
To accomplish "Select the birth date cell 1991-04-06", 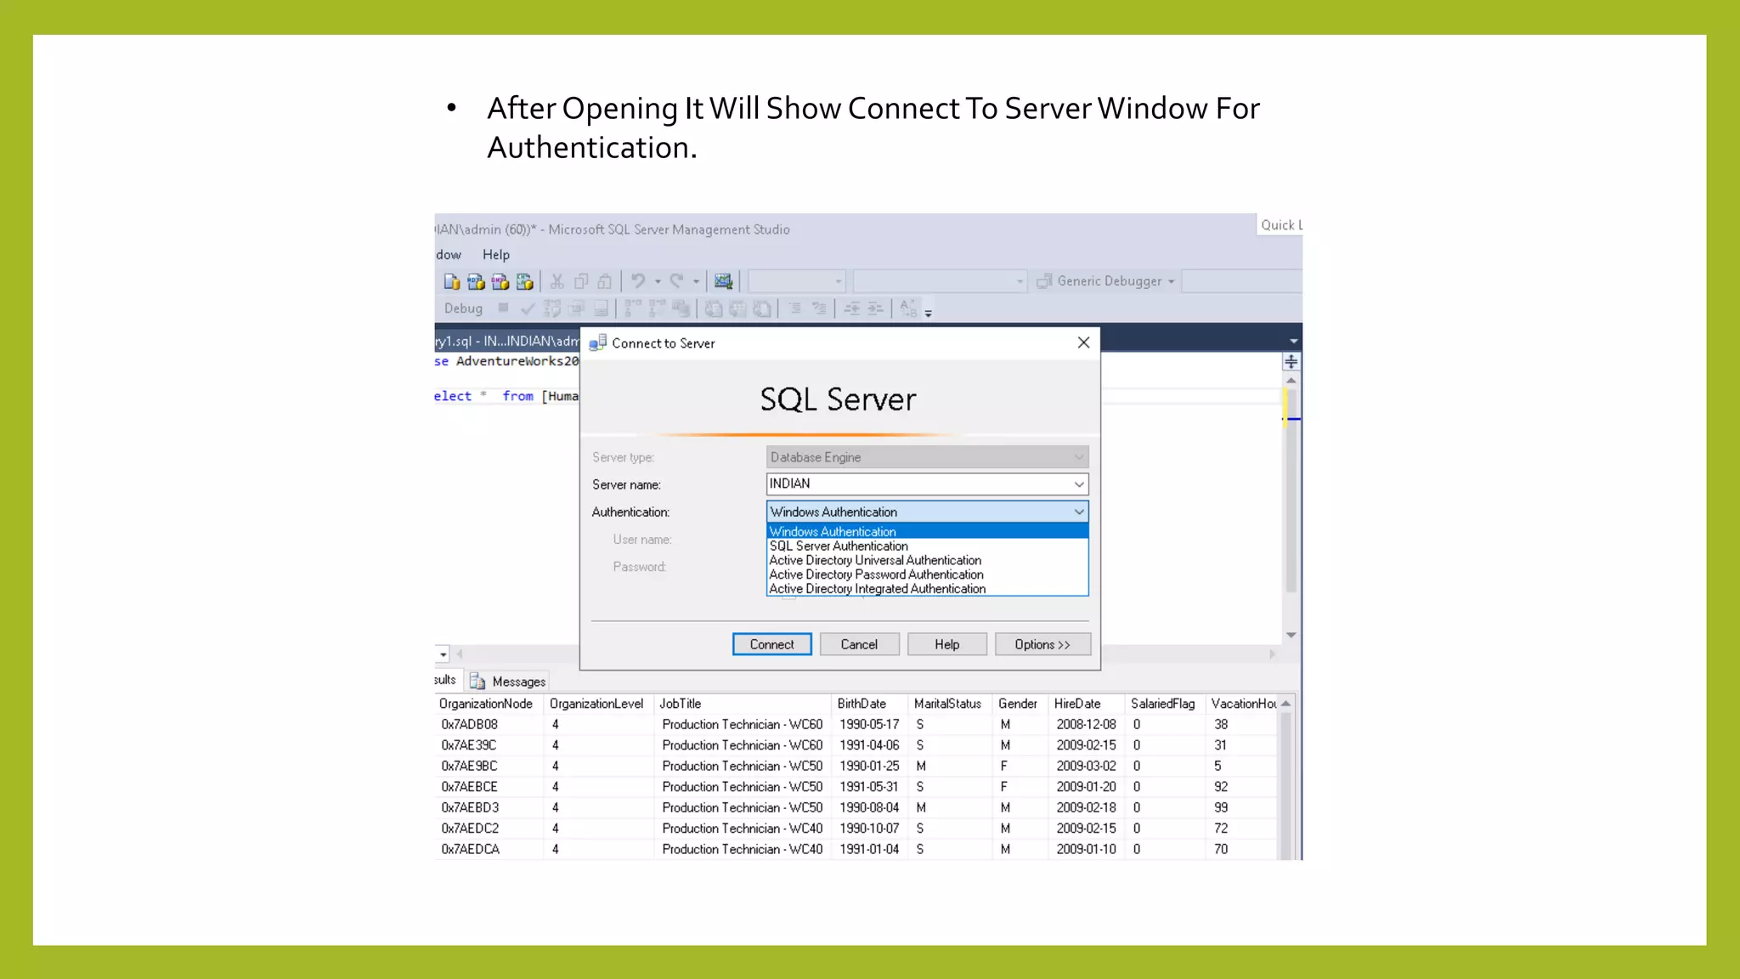I will click(869, 745).
